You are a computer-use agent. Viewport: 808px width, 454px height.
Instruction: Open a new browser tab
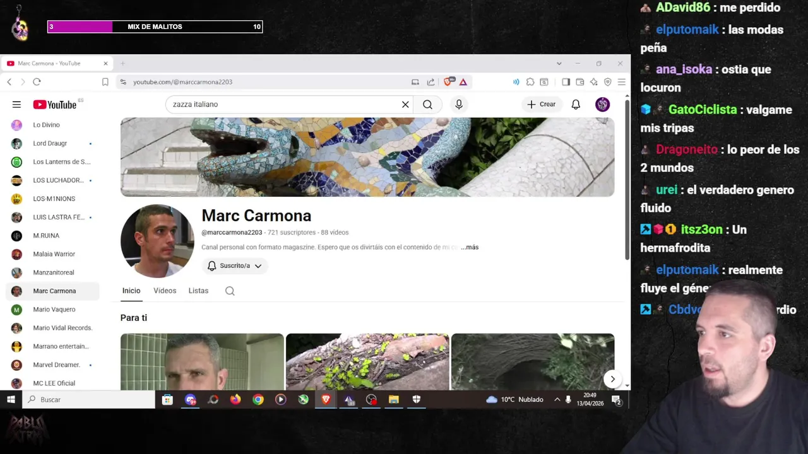(x=123, y=64)
